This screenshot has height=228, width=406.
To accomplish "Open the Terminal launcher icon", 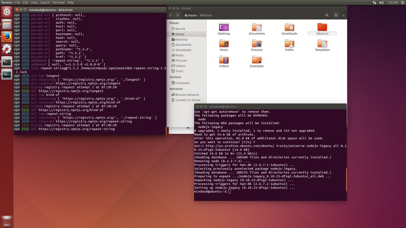I will pos(7,61).
